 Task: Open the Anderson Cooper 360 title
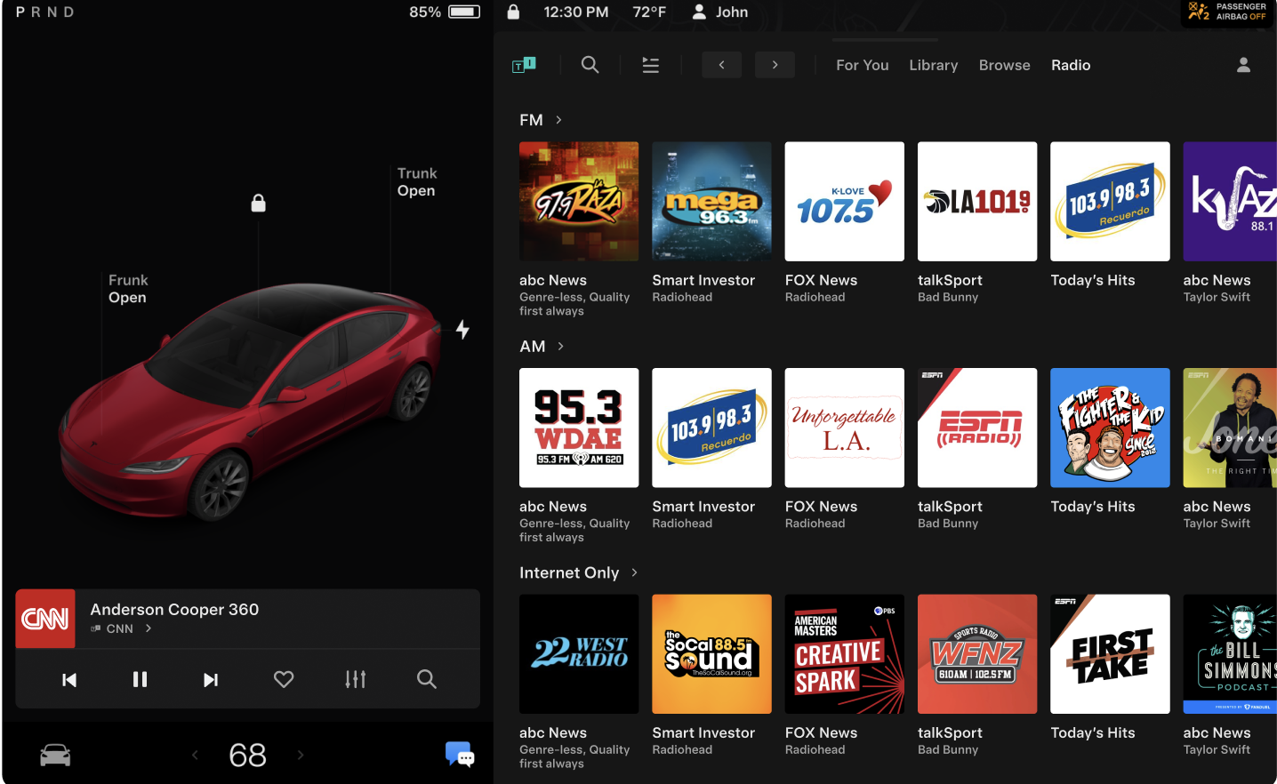[x=174, y=609]
